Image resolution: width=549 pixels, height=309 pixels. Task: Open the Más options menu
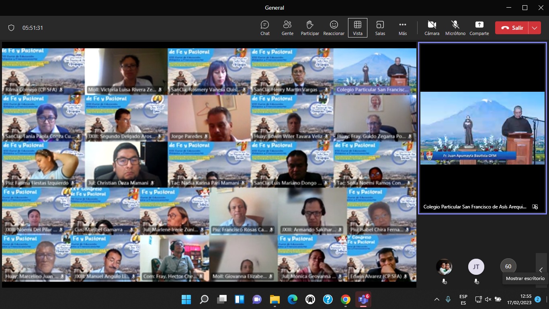click(x=403, y=28)
